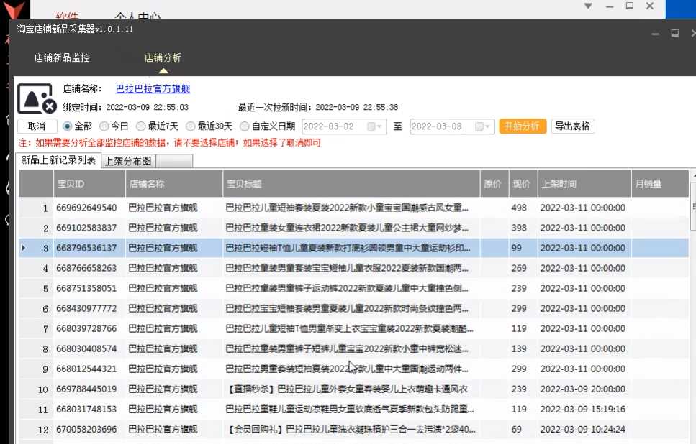Click the row number 1 header cell
696x444 pixels.
tap(35, 208)
